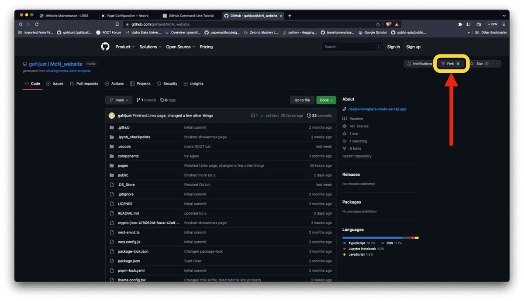The width and height of the screenshot is (524, 301).
Task: Star the repository
Action: point(479,64)
